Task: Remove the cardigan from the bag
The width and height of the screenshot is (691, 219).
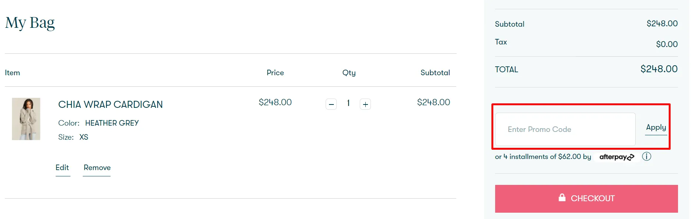Action: [x=97, y=167]
